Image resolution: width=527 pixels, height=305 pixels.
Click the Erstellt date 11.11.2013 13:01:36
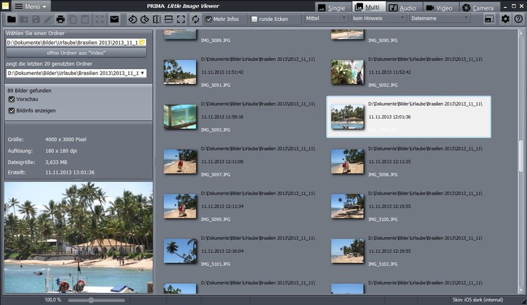[70, 172]
